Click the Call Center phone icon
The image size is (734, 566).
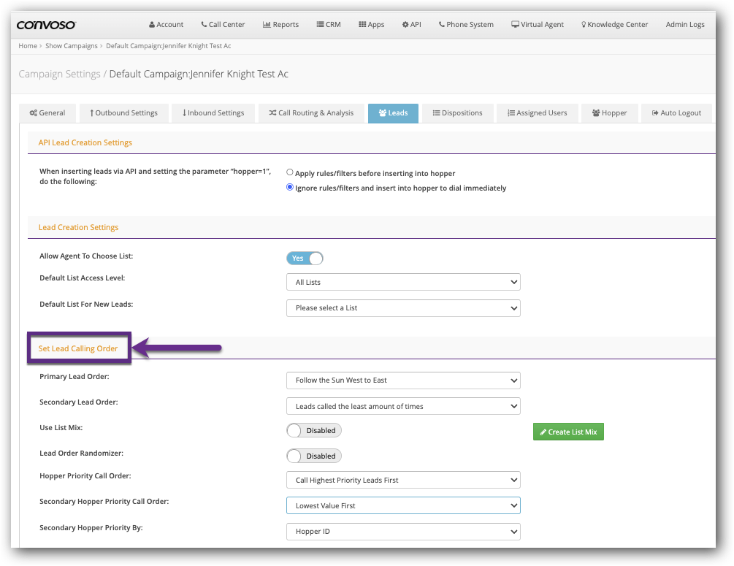pyautogui.click(x=204, y=24)
